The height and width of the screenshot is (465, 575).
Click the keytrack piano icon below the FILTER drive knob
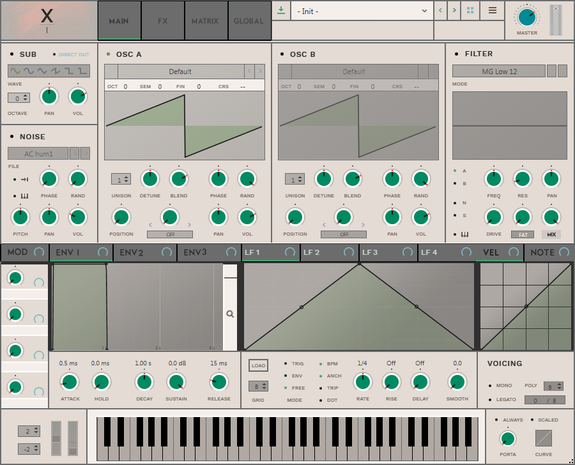pos(464,234)
